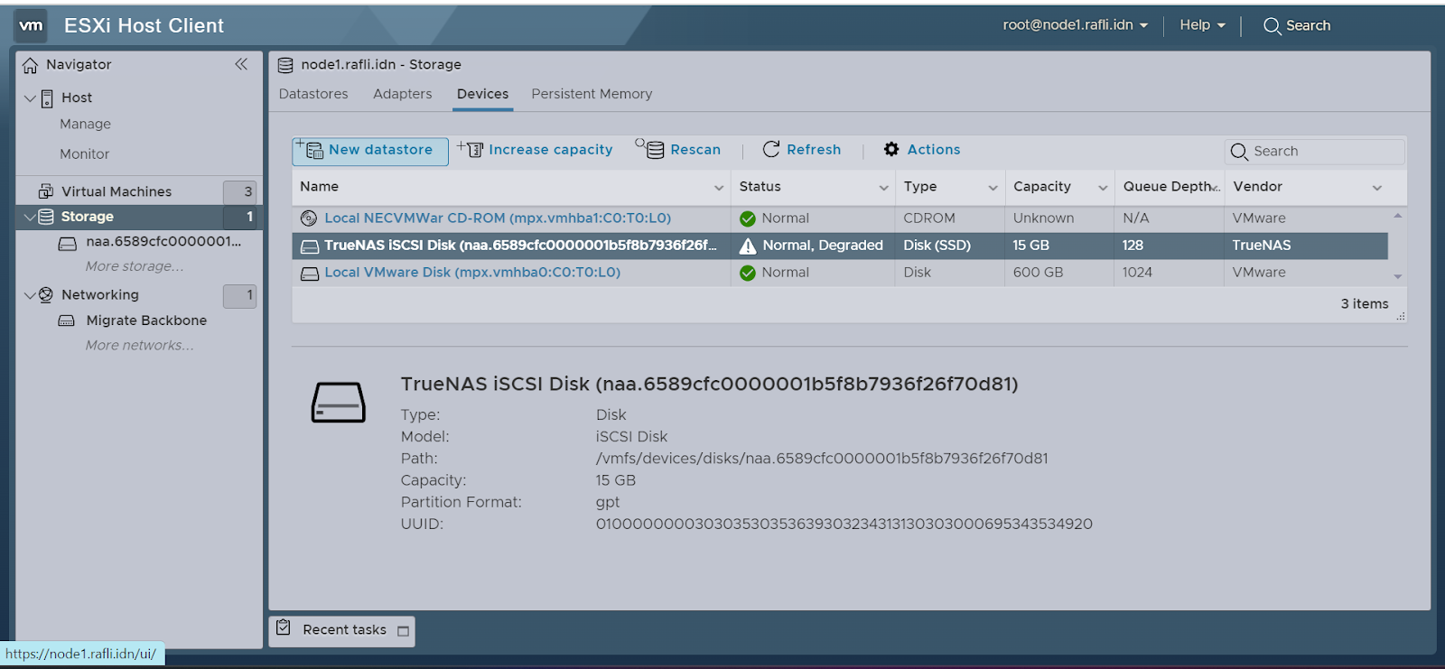
Task: Click the Increase capacity button
Action: click(535, 150)
